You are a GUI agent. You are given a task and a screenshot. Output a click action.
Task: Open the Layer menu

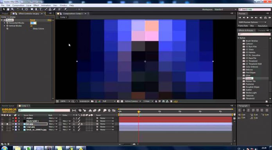click(29, 5)
